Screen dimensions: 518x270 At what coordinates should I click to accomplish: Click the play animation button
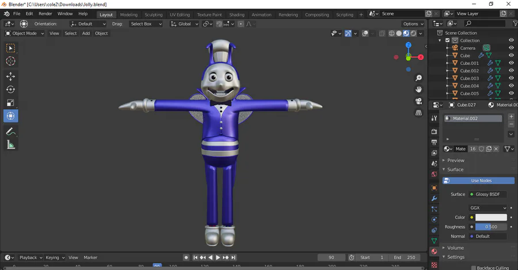(218, 257)
